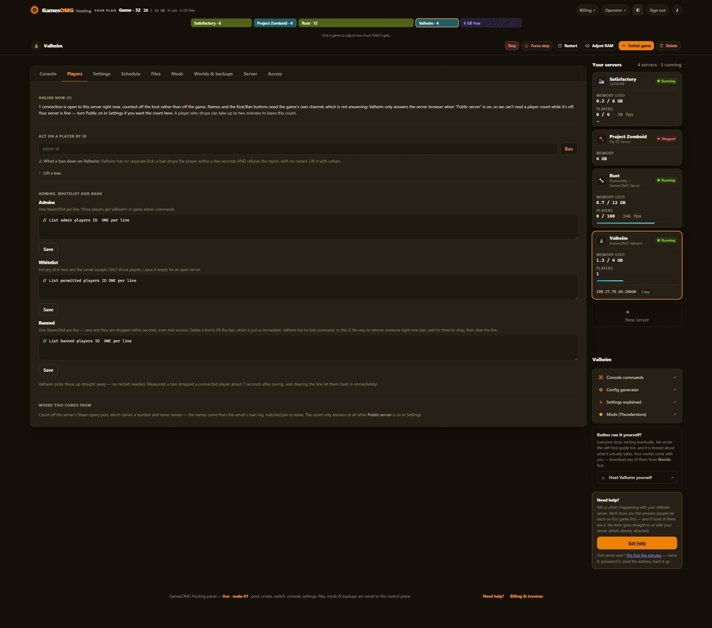Toggle the dark/light theme icon
712x628 pixels.
click(638, 10)
